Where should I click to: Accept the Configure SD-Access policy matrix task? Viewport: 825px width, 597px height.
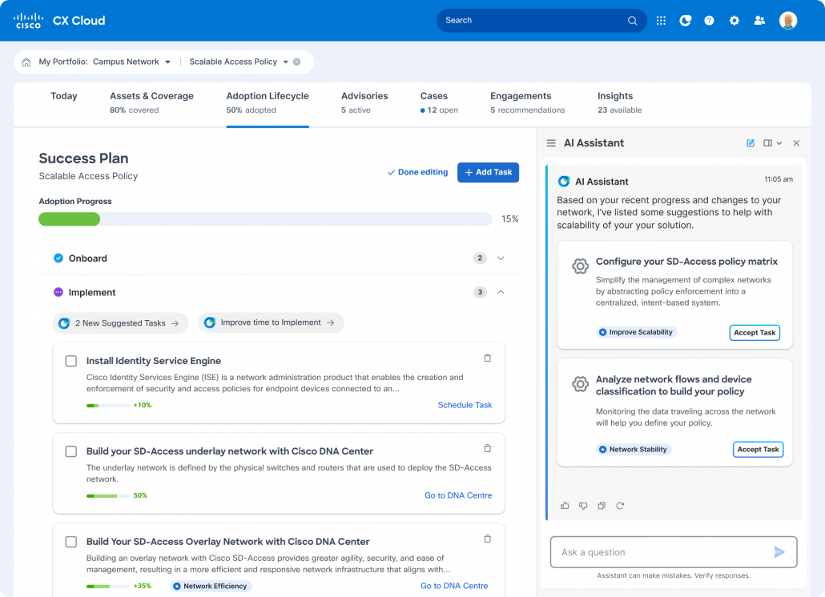(x=754, y=333)
